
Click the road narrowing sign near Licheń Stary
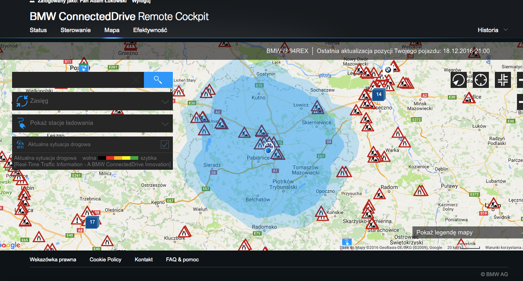(x=178, y=91)
